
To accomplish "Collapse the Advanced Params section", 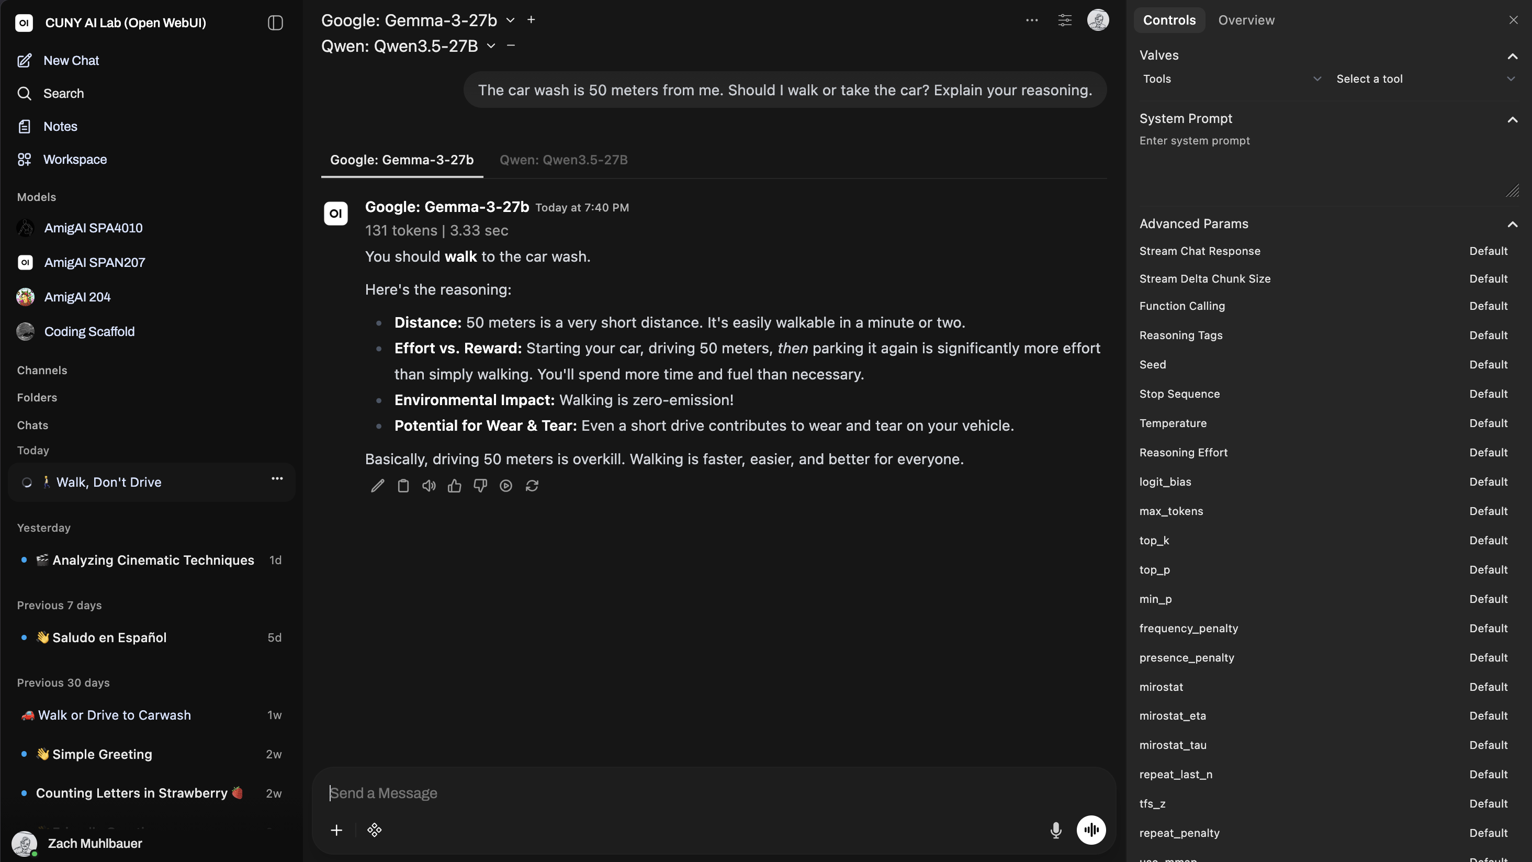I will click(x=1512, y=225).
